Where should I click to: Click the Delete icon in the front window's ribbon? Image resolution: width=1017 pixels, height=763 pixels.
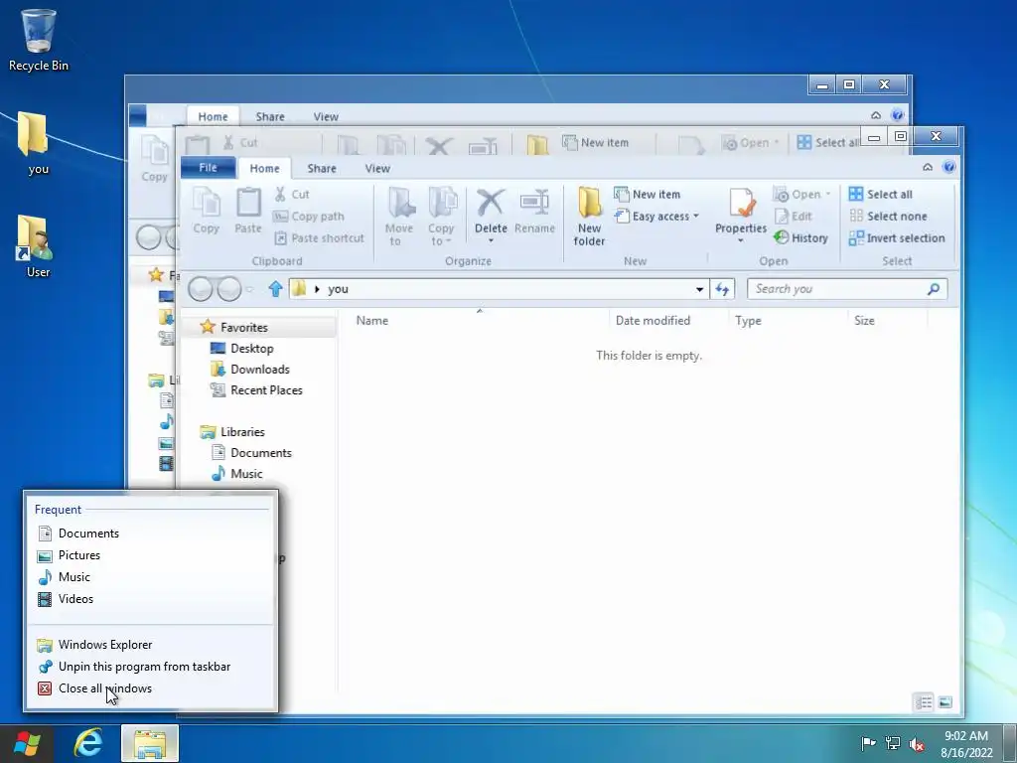pos(491,203)
